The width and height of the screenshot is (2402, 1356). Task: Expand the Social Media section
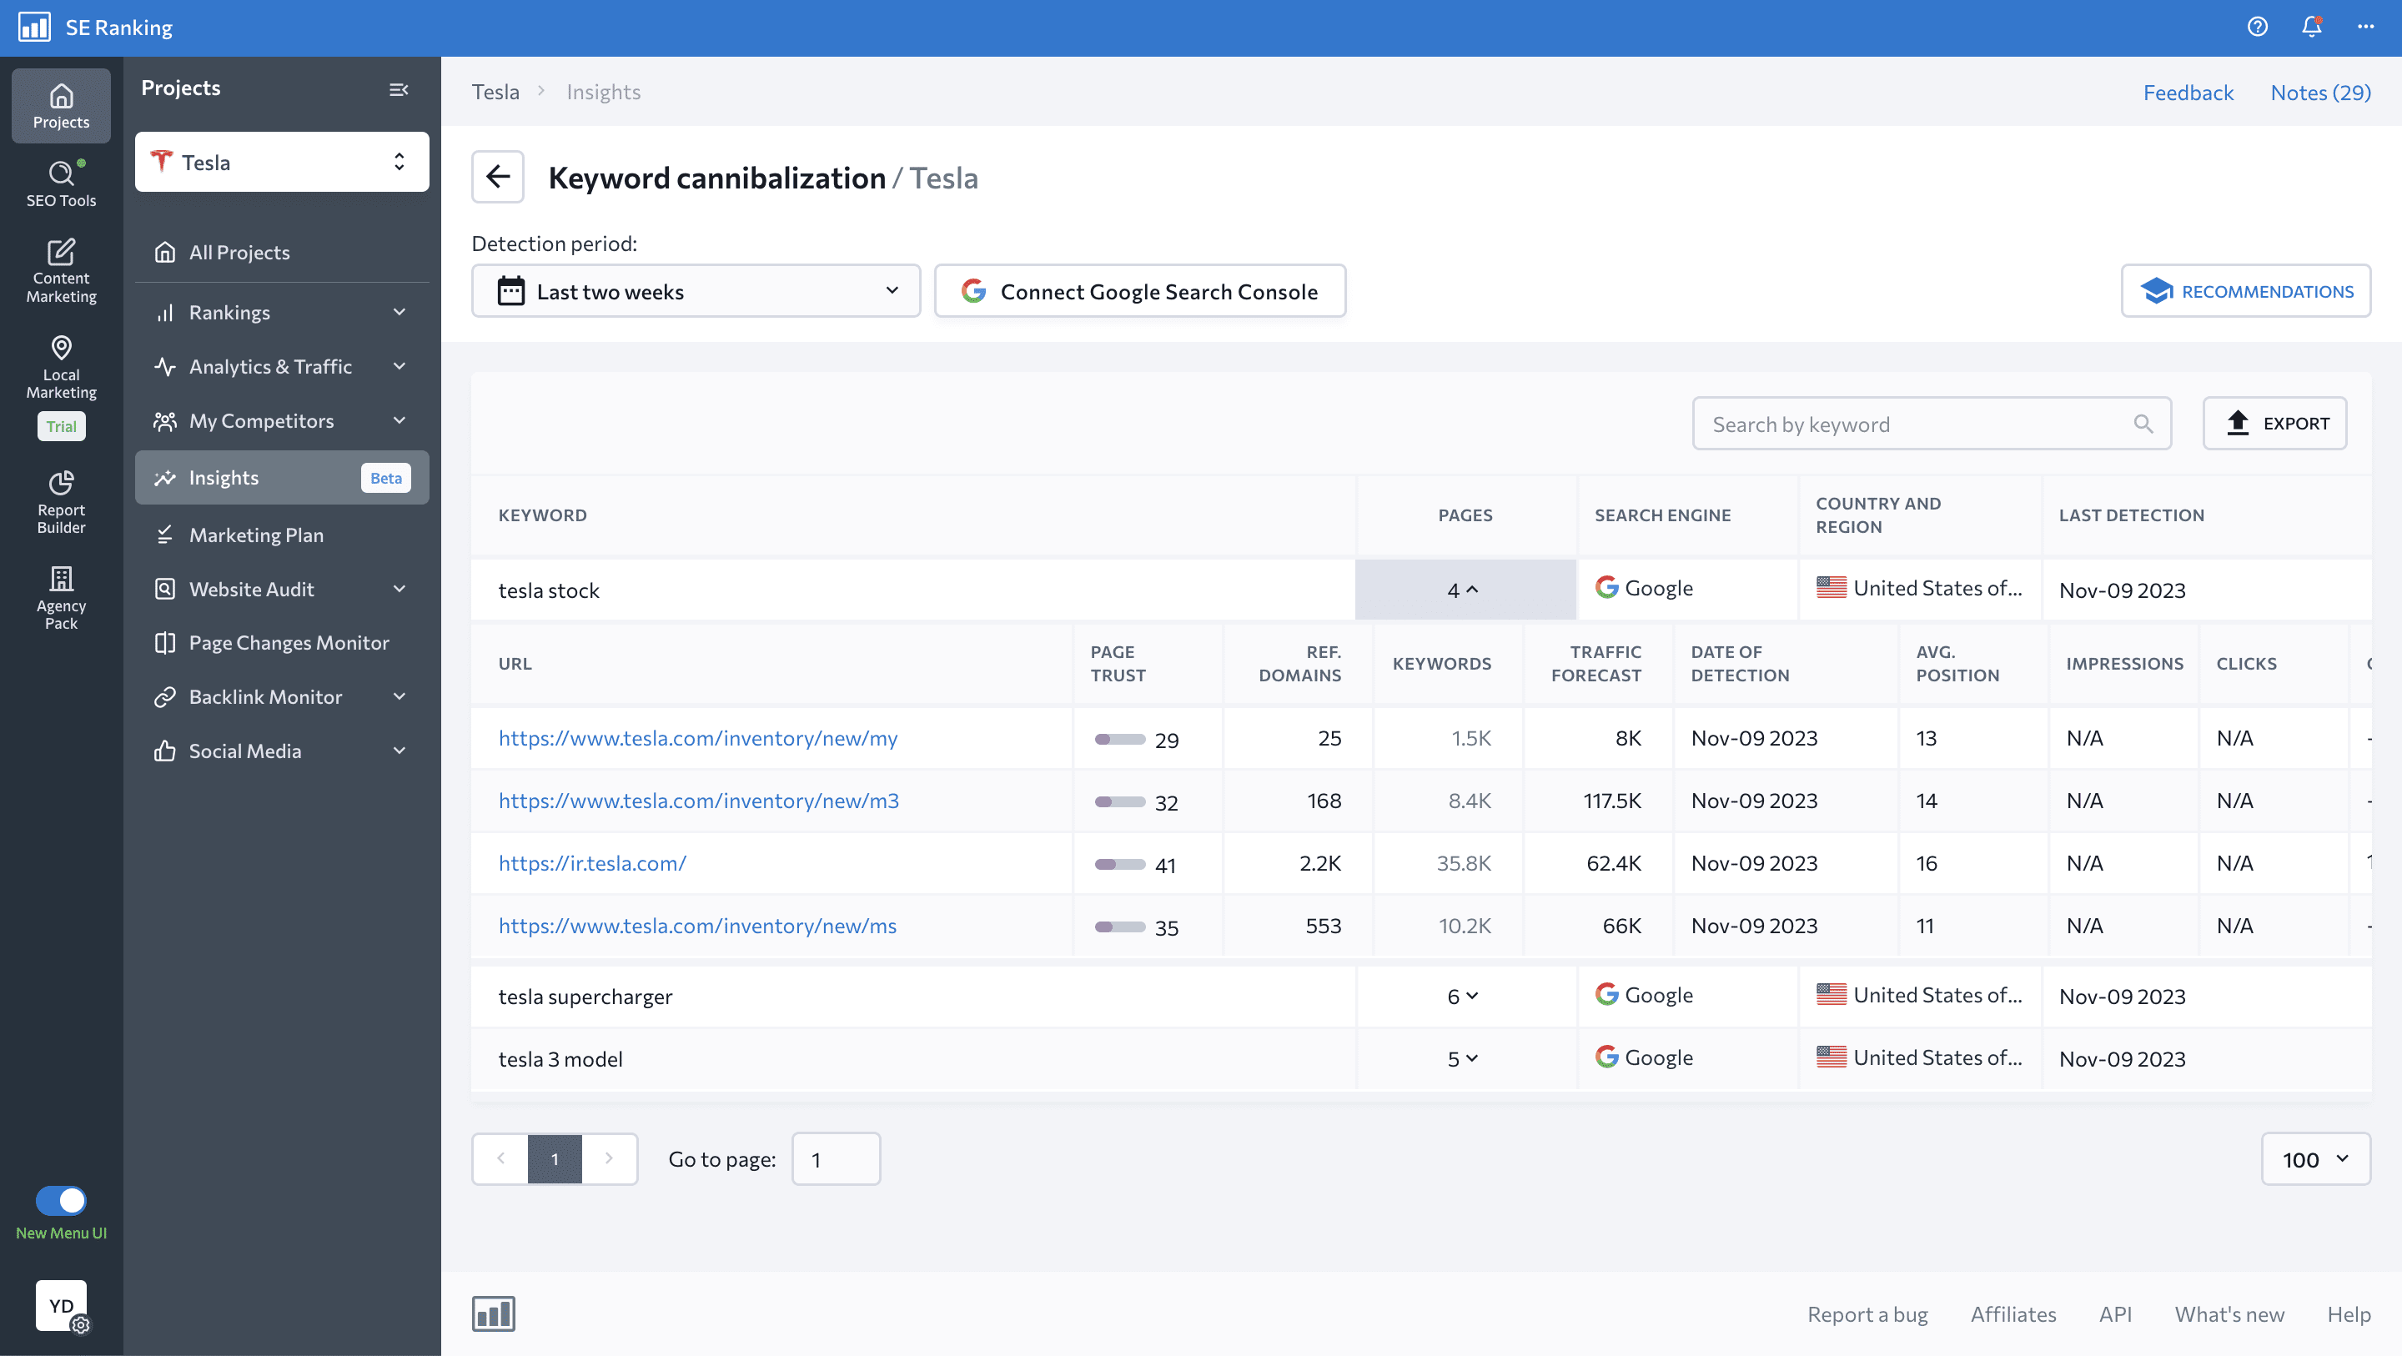pyautogui.click(x=282, y=751)
